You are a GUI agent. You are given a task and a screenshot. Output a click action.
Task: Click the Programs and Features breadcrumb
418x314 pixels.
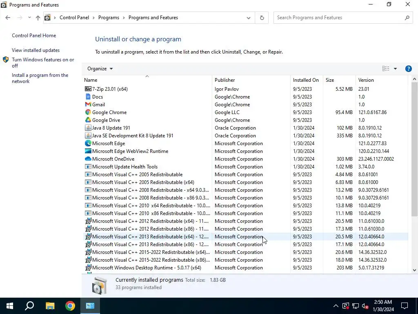point(153,18)
